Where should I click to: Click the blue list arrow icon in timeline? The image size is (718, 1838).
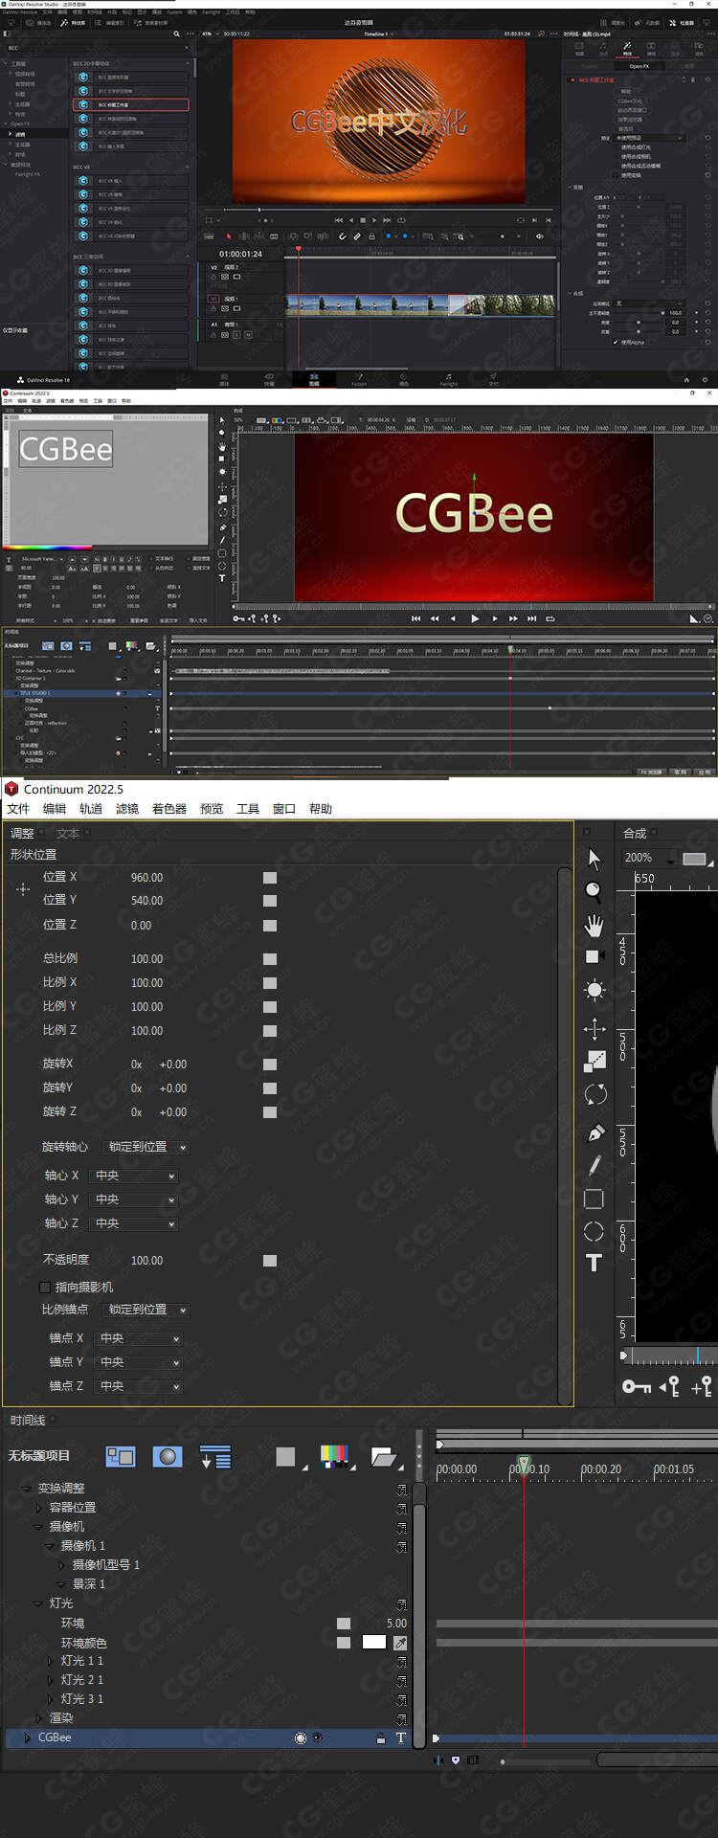click(215, 1457)
